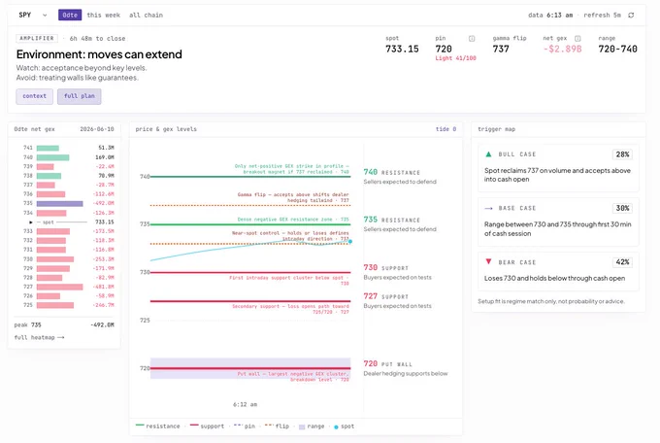
Task: Click the green bull case triangle icon
Action: (488, 154)
